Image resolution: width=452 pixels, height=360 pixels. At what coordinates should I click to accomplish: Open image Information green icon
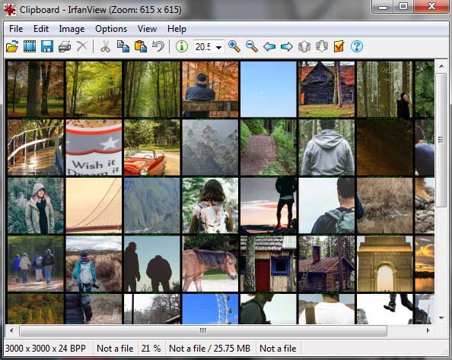tap(182, 46)
